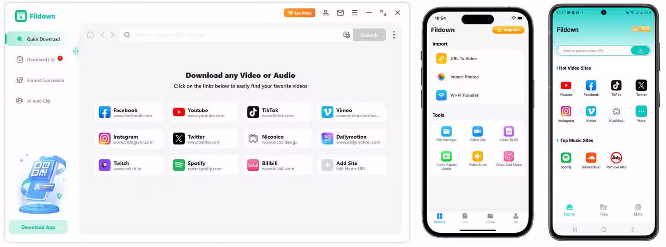Open Video Add Music tool on iPhone
The width and height of the screenshot is (666, 247).
point(508,159)
